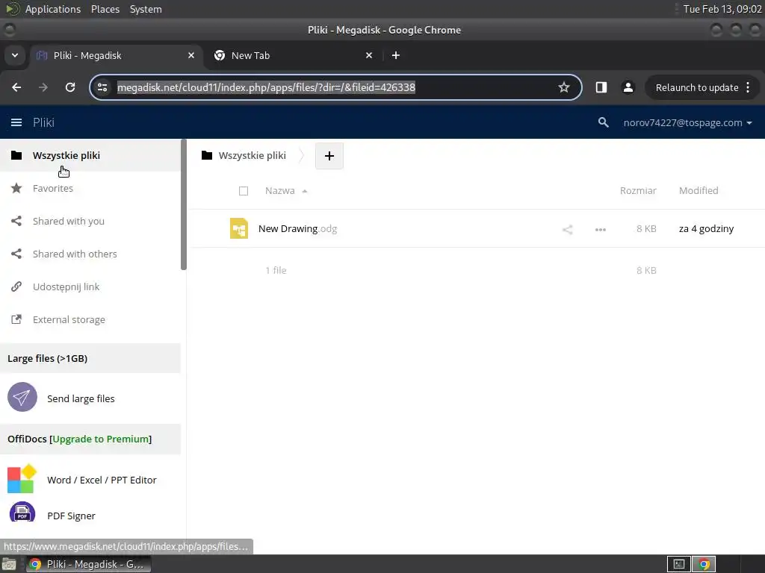Click the clock showing Tue Feb 13
Screen dimensions: 765x573
pyautogui.click(x=722, y=9)
